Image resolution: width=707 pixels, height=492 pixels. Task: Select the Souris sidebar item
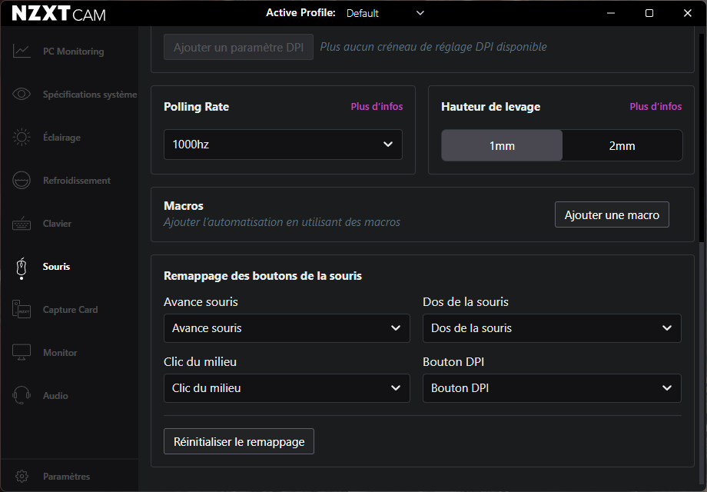pyautogui.click(x=56, y=267)
